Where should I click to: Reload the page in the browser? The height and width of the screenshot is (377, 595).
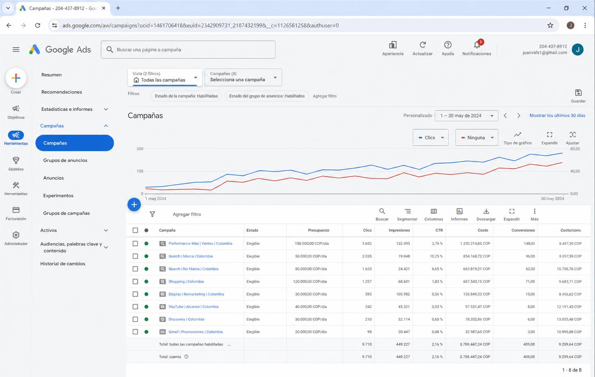38,25
